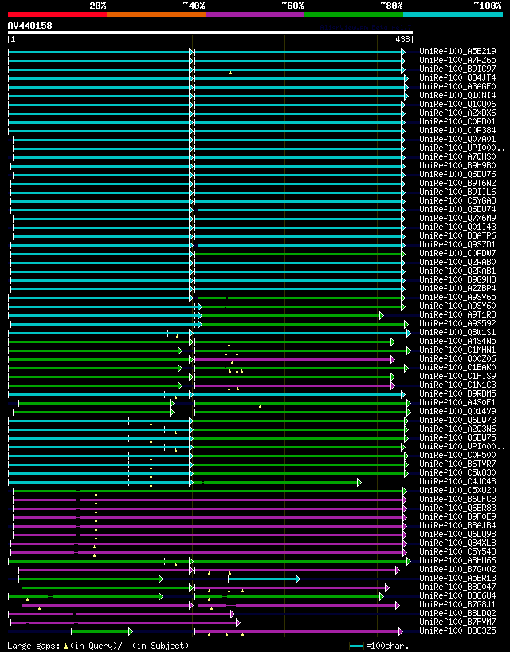Screen dimensions: 510x652
Task: Select the UniRef100_Q2RAB0 label
Action: (457, 262)
